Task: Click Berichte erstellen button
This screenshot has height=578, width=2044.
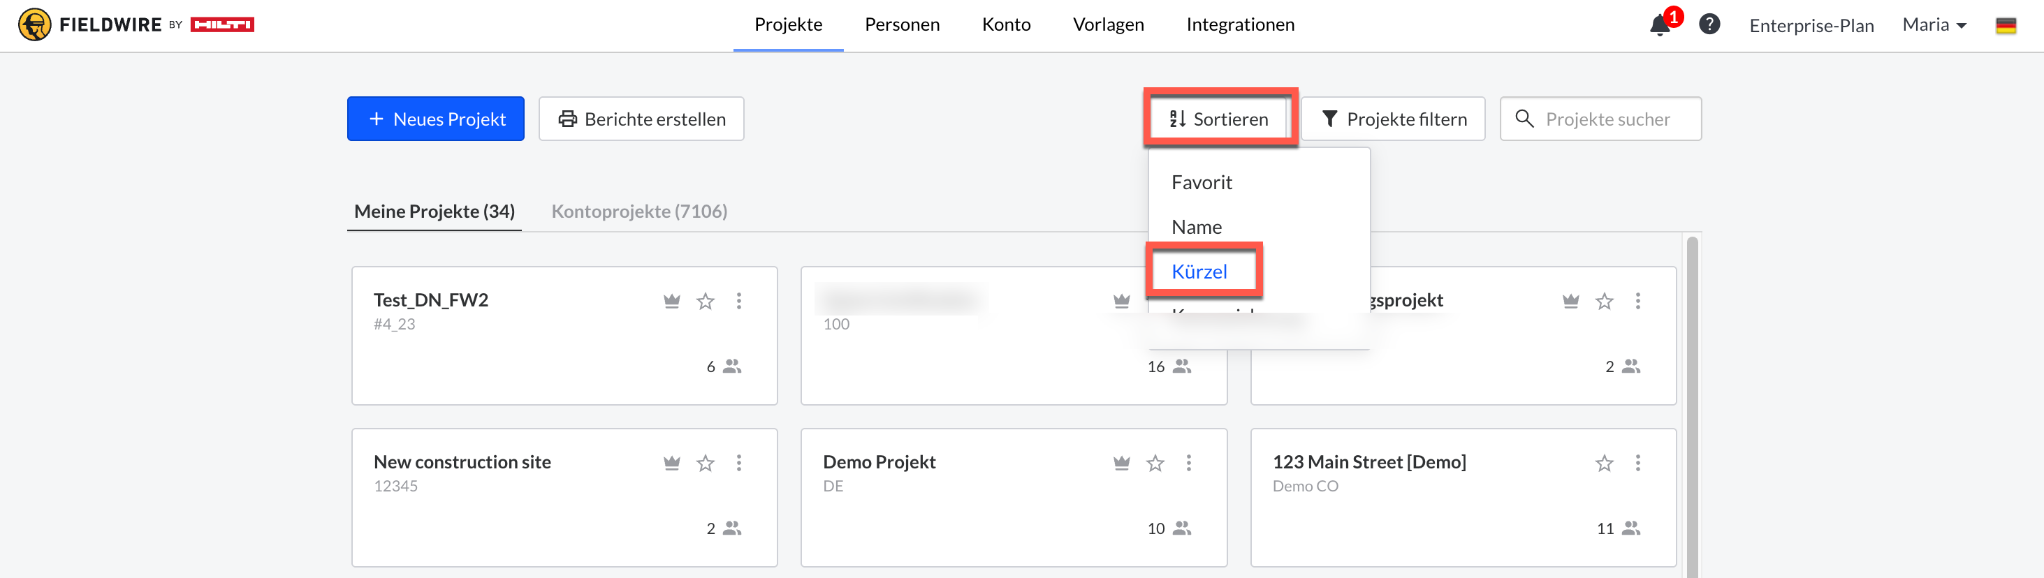Action: [x=641, y=119]
